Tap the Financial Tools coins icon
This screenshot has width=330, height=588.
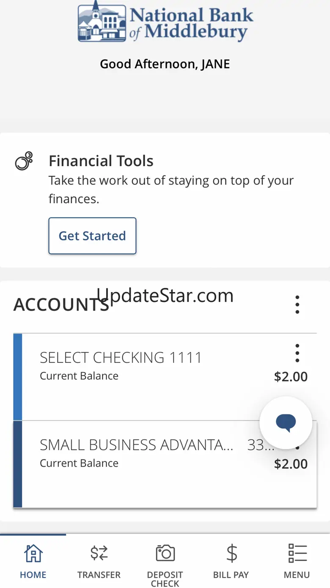[x=24, y=161]
